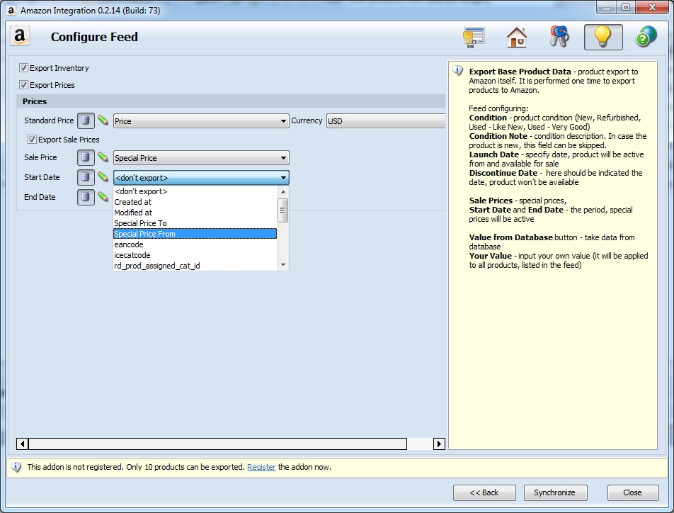This screenshot has width=674, height=513.
Task: Minimize the Amazon Integration window
Action: tap(607, 7)
